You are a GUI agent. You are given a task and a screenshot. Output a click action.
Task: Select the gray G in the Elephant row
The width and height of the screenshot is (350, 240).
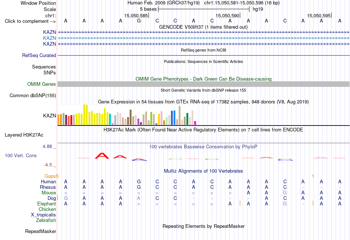point(285,204)
